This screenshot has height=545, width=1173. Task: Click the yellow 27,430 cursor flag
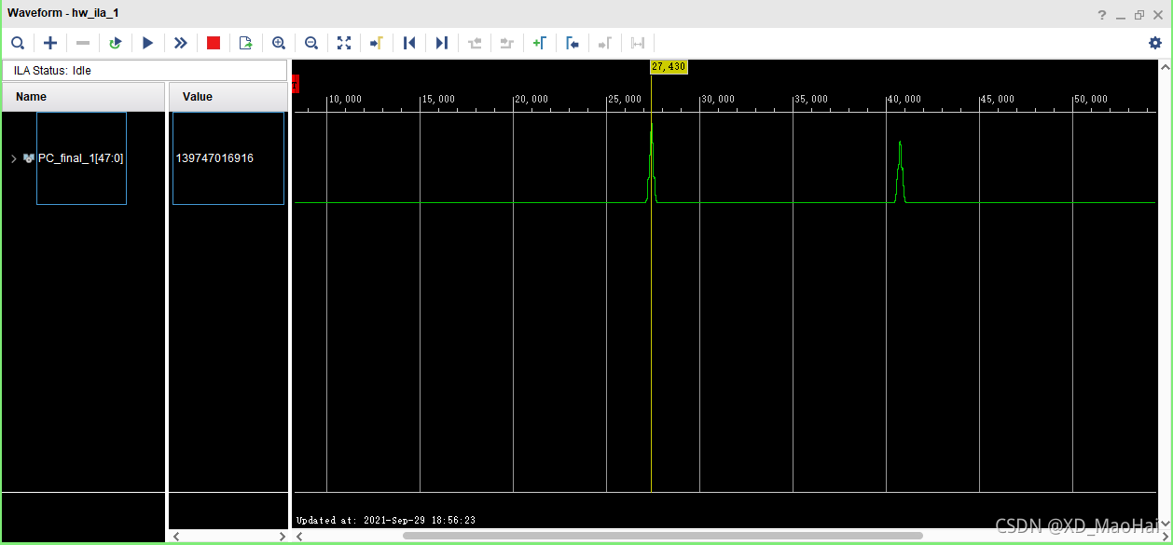(x=669, y=67)
